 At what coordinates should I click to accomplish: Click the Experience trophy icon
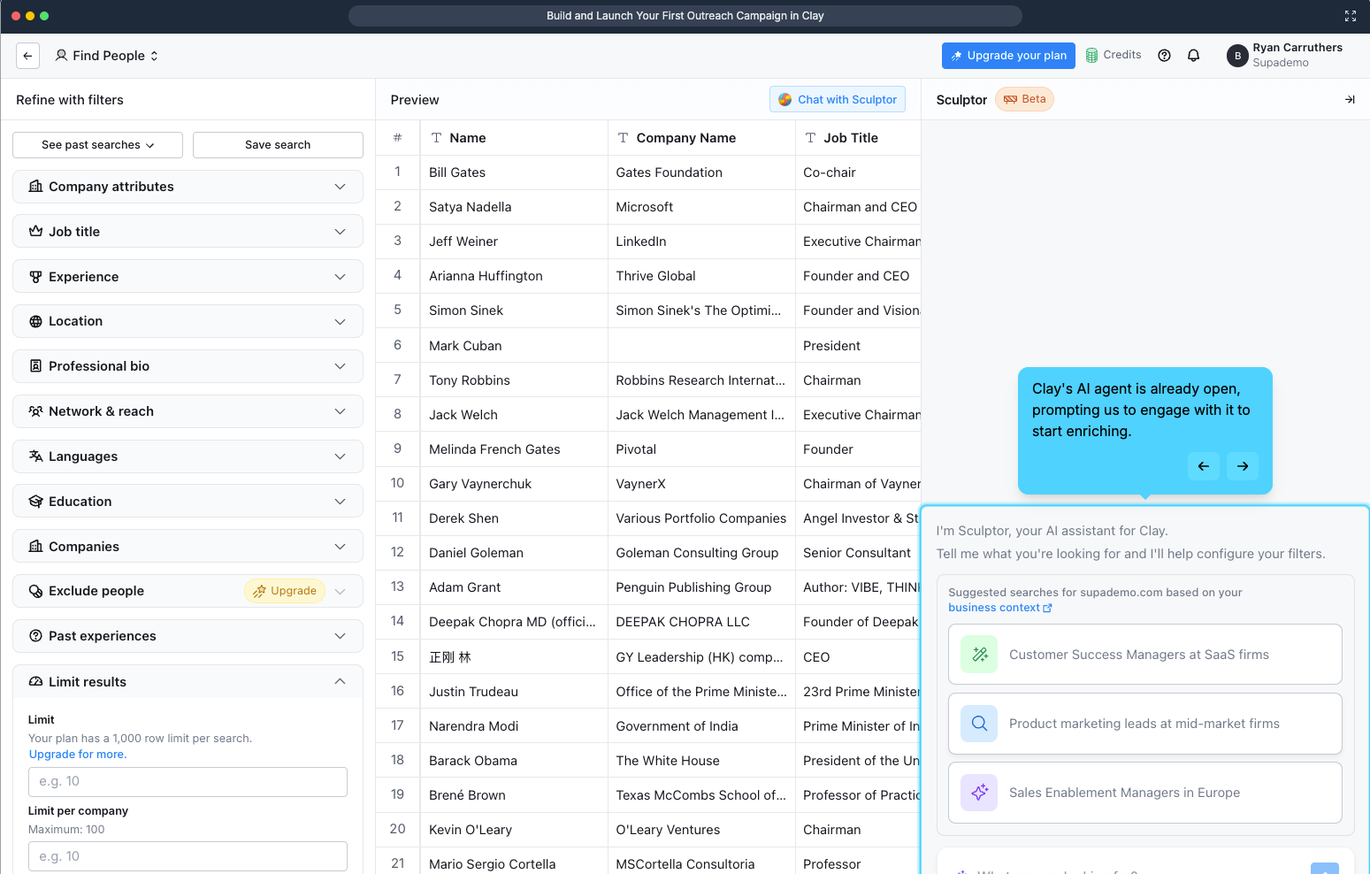(x=35, y=277)
